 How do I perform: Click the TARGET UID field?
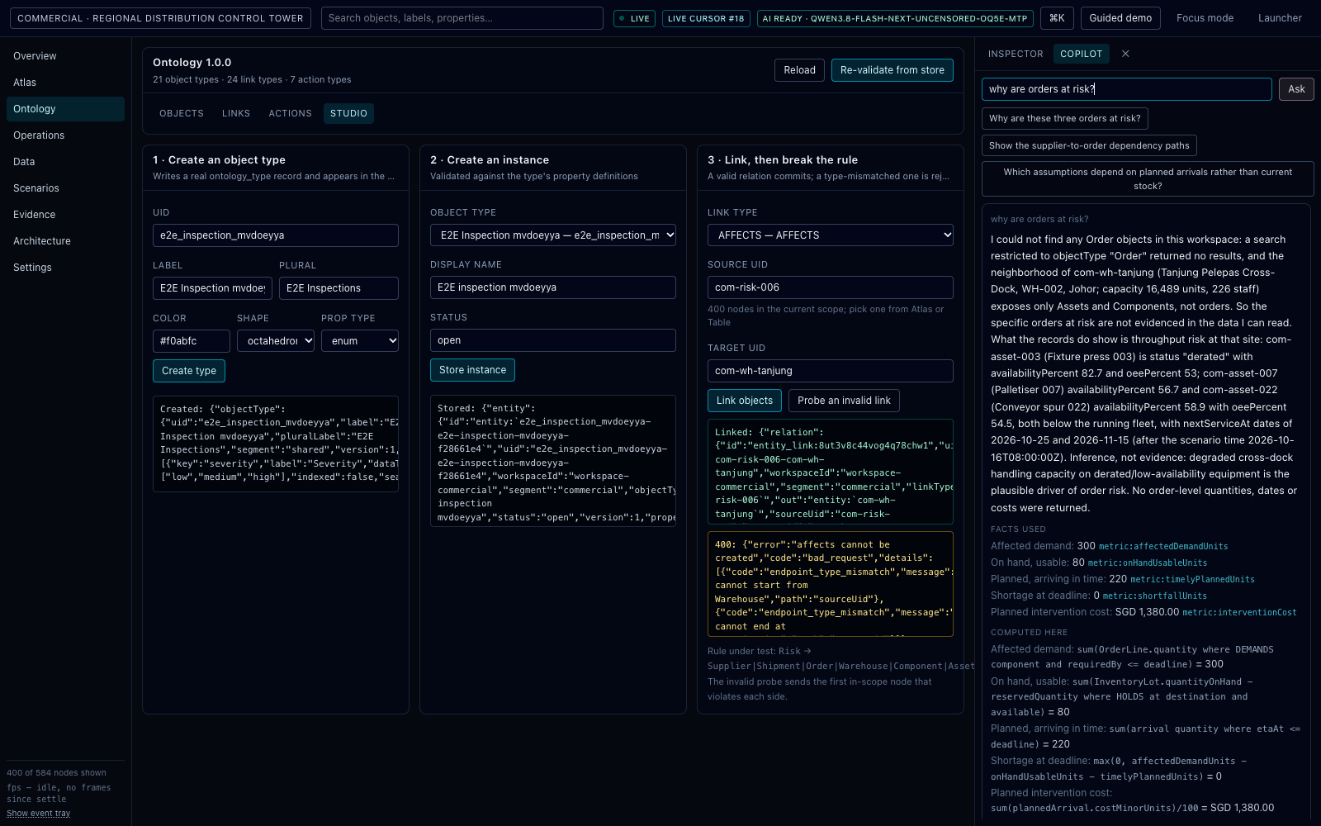tap(831, 371)
